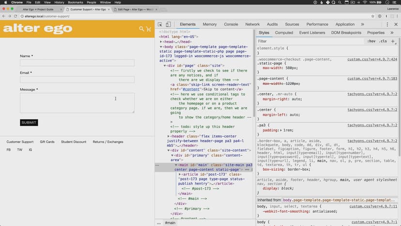Viewport: 401px width, 226px height.
Task: Toggle the device toolbar icon
Action: (168, 24)
